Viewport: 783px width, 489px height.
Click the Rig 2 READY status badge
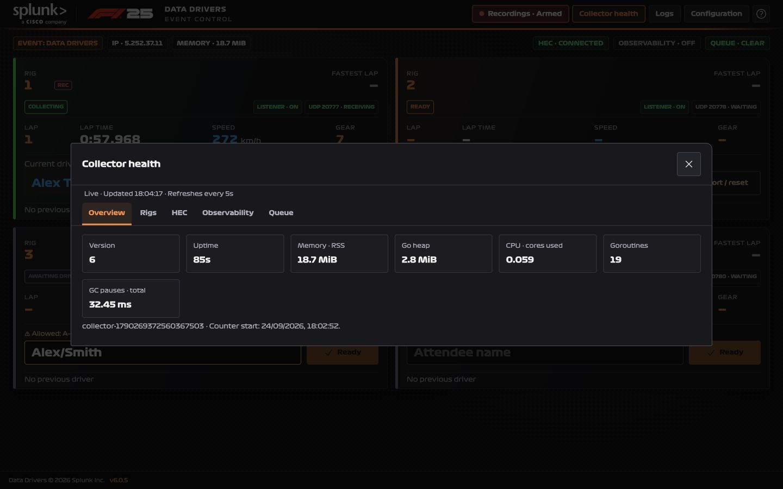[x=420, y=107]
